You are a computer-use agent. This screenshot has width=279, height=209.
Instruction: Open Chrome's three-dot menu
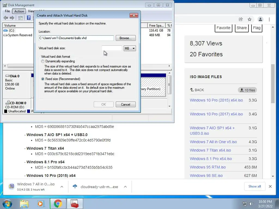pyautogui.click(x=269, y=19)
